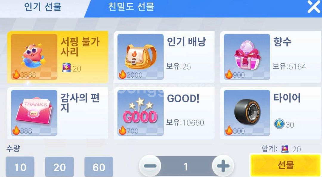Select the 서핑 불가사리 gift card

58,57
